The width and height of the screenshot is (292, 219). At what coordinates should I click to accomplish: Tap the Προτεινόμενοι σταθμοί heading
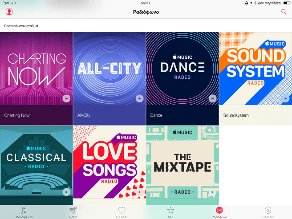[x=21, y=26]
